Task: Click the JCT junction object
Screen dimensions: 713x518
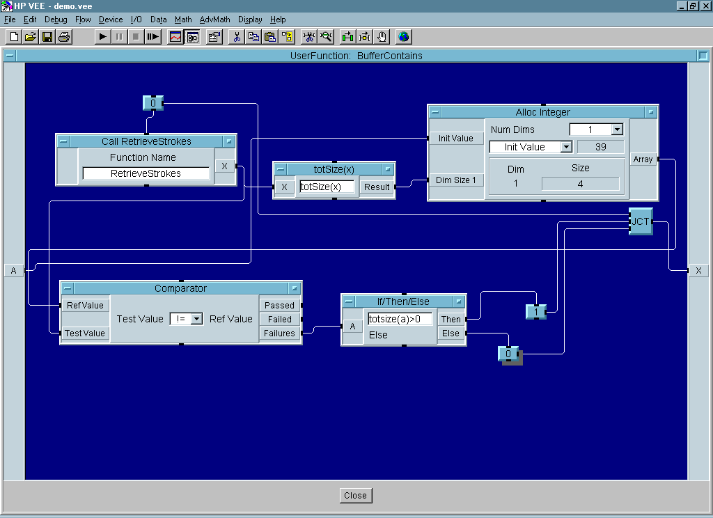Action: tap(641, 221)
